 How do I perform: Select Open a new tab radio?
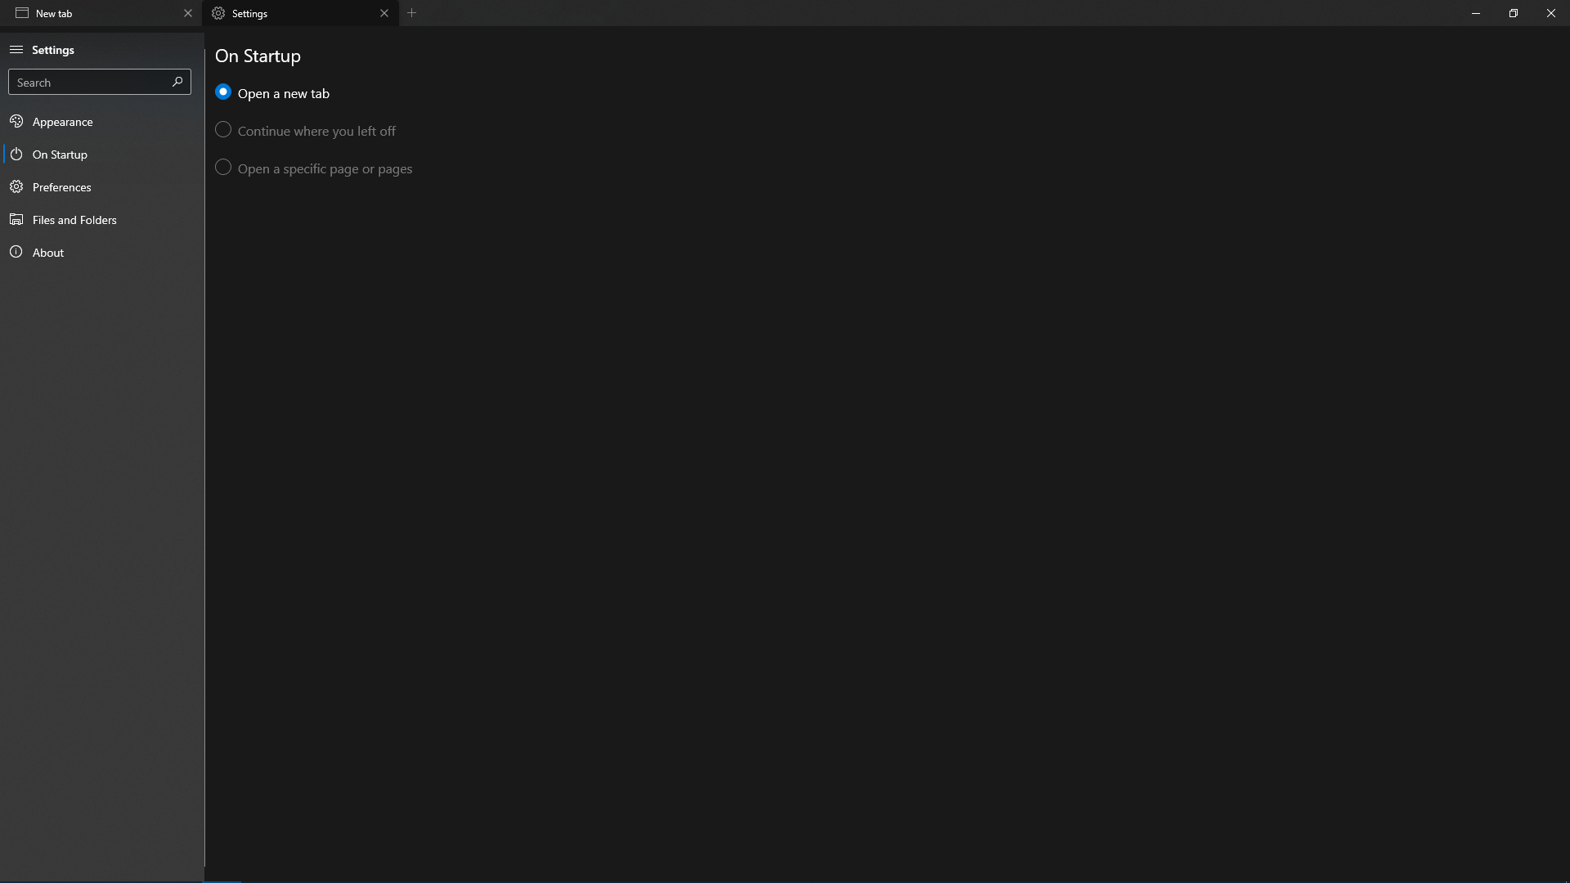click(223, 92)
